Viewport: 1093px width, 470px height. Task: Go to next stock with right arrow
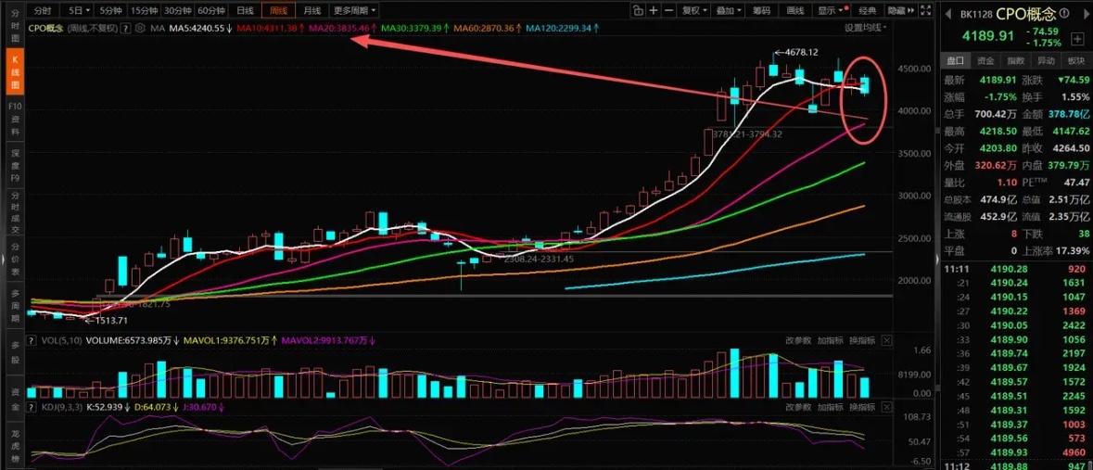click(1086, 13)
